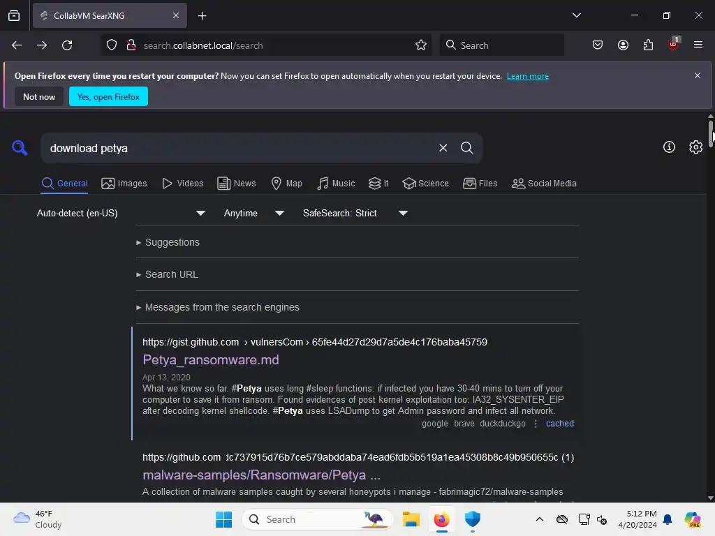The height and width of the screenshot is (536, 715).
Task: Open the SearXNG about info icon
Action: click(x=669, y=147)
